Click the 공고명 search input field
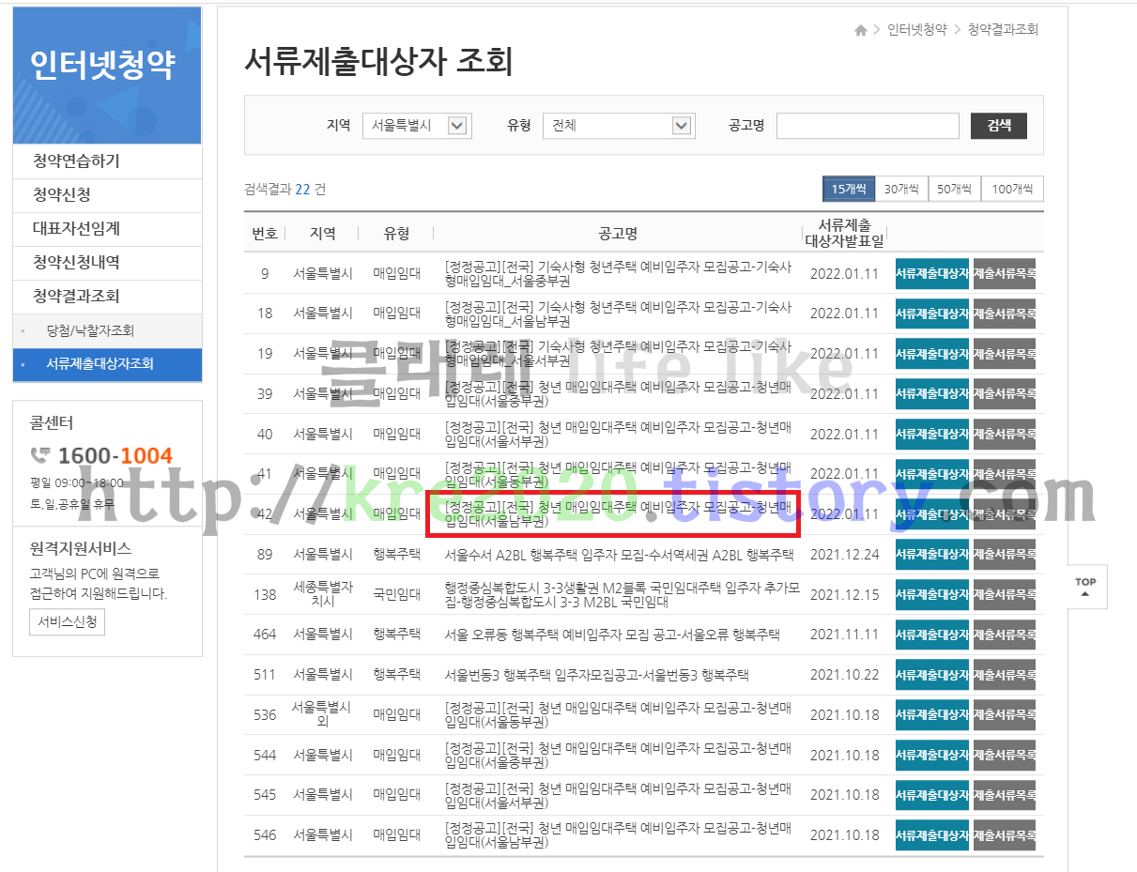 868,126
